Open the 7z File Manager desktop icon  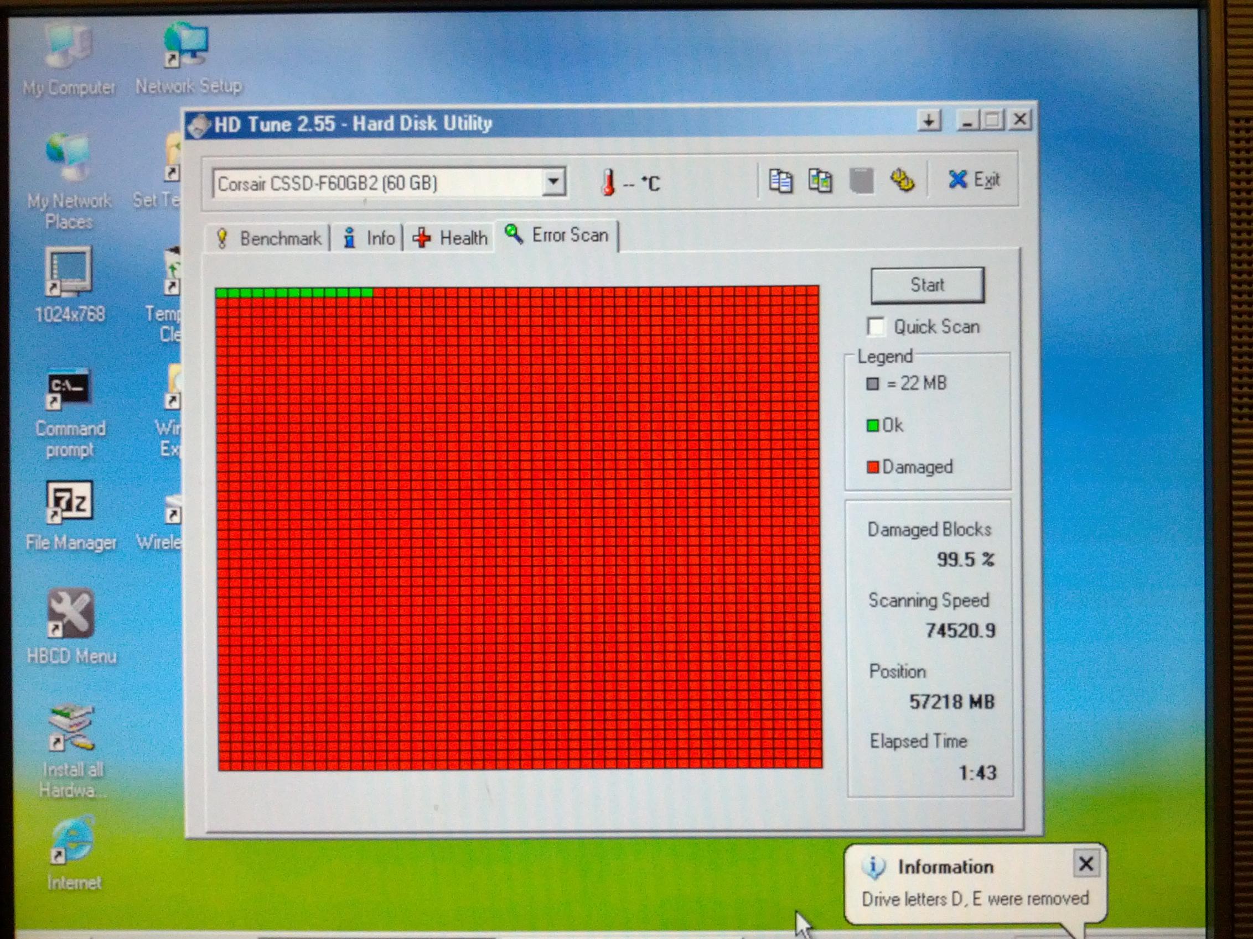pyautogui.click(x=69, y=502)
